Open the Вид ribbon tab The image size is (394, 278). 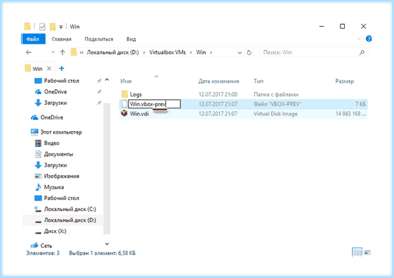click(x=131, y=39)
